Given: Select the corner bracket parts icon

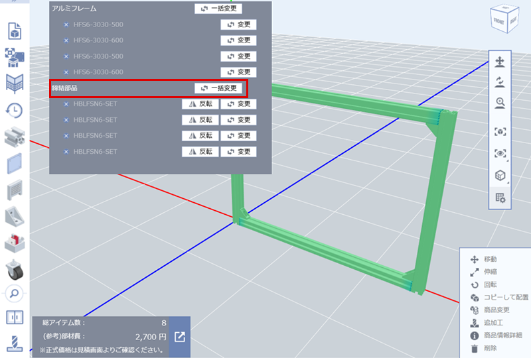Looking at the screenshot, I should (x=15, y=215).
